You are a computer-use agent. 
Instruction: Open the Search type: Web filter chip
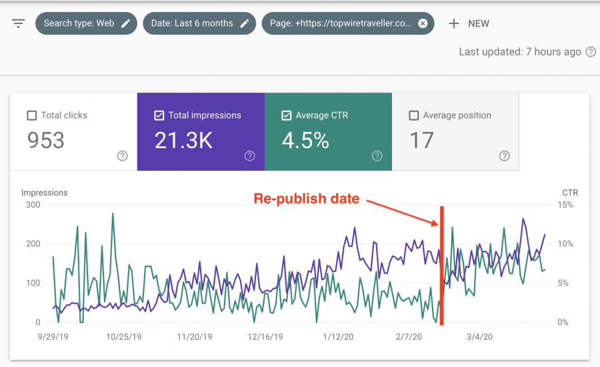[x=86, y=23]
